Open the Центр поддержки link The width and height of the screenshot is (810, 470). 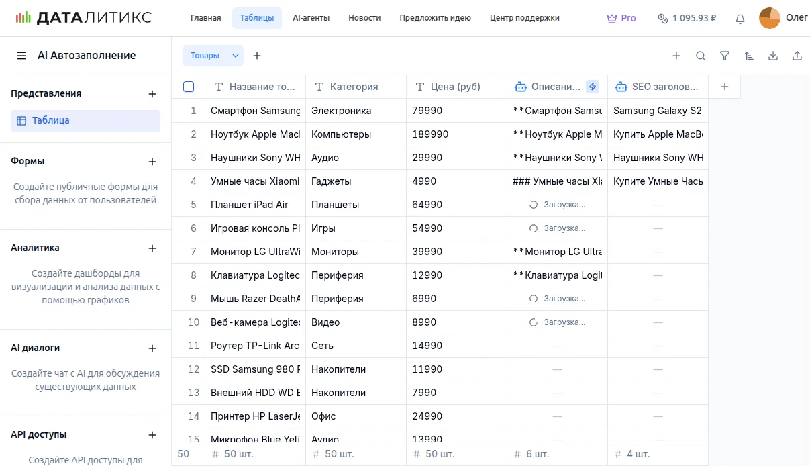tap(524, 18)
